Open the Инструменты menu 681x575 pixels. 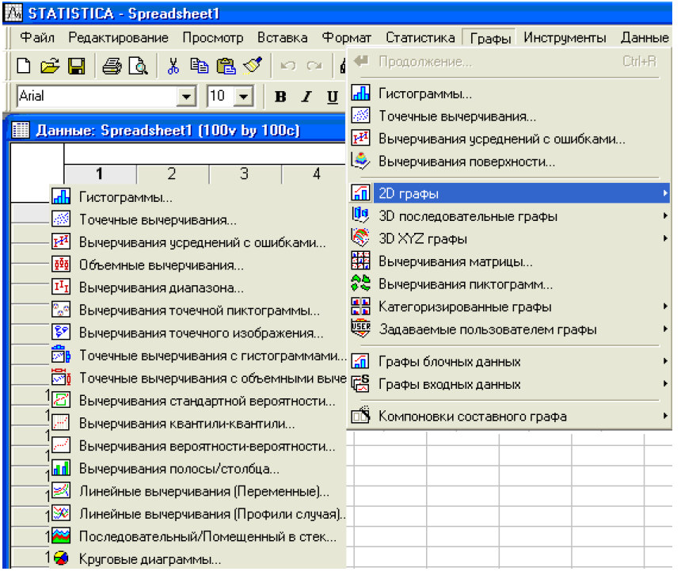[x=565, y=38]
